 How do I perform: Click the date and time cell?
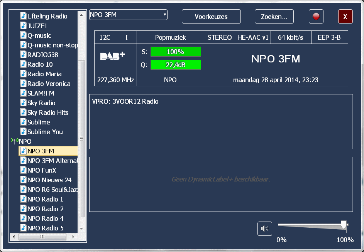276,80
